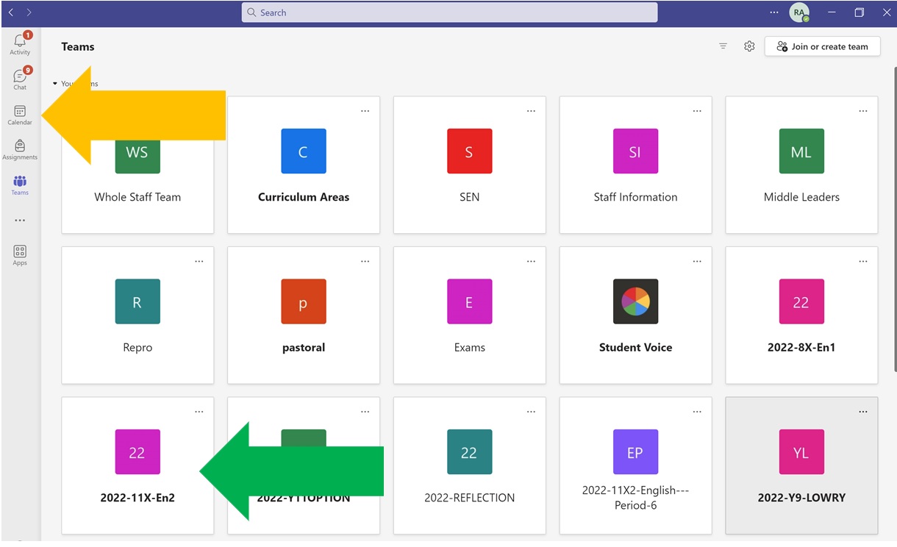This screenshot has width=897, height=547.
Task: Navigate back with the back arrow
Action: (x=11, y=12)
